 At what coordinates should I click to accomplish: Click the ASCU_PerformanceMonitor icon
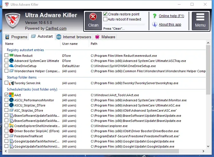click(x=11, y=100)
